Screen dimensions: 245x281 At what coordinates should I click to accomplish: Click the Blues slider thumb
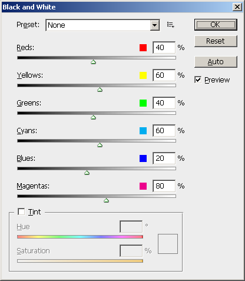87,173
